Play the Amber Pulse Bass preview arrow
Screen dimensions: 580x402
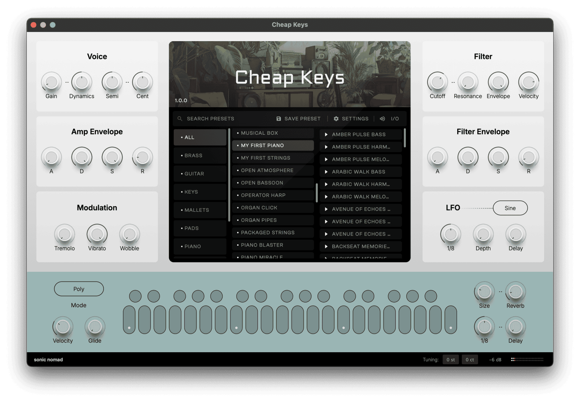(x=326, y=134)
